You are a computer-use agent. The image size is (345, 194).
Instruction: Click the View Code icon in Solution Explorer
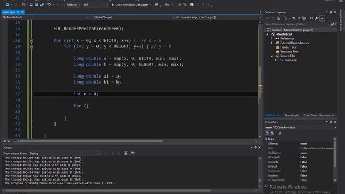[x=312, y=18]
